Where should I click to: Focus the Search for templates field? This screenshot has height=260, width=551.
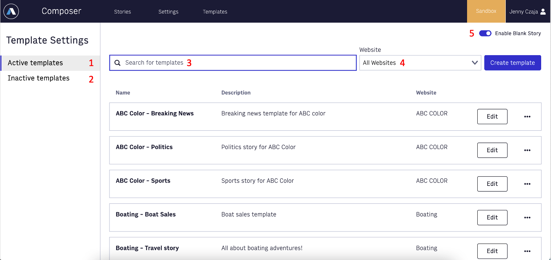point(233,63)
